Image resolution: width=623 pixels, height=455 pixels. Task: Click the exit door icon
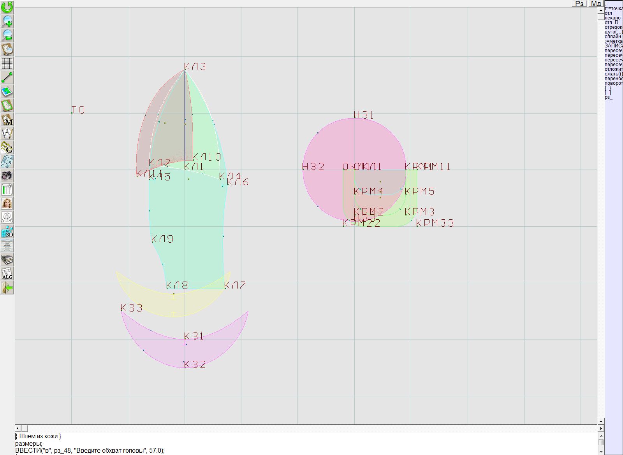coord(7,288)
